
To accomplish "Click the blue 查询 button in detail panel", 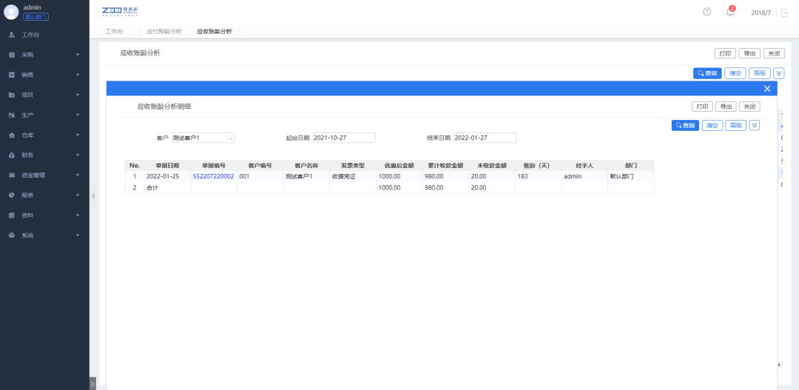I will click(685, 125).
